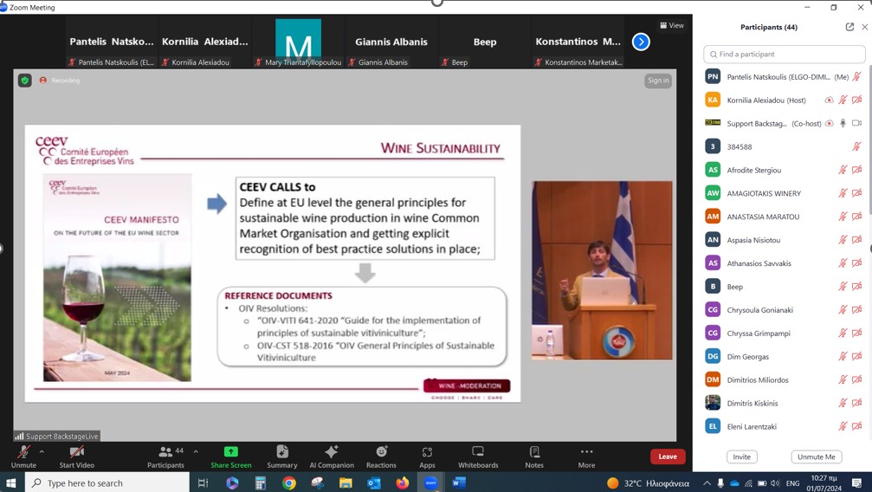Screen dimensions: 872x492
Task: Open the More options ellipsis
Action: [586, 456]
